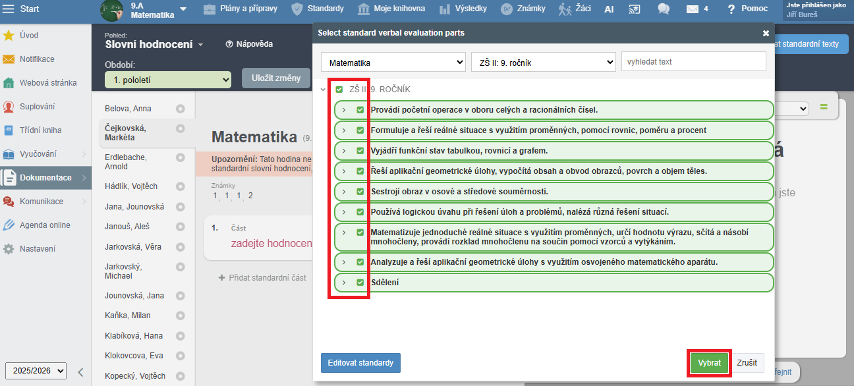
Task: Click the Suplování sidebar icon
Action: 9,107
